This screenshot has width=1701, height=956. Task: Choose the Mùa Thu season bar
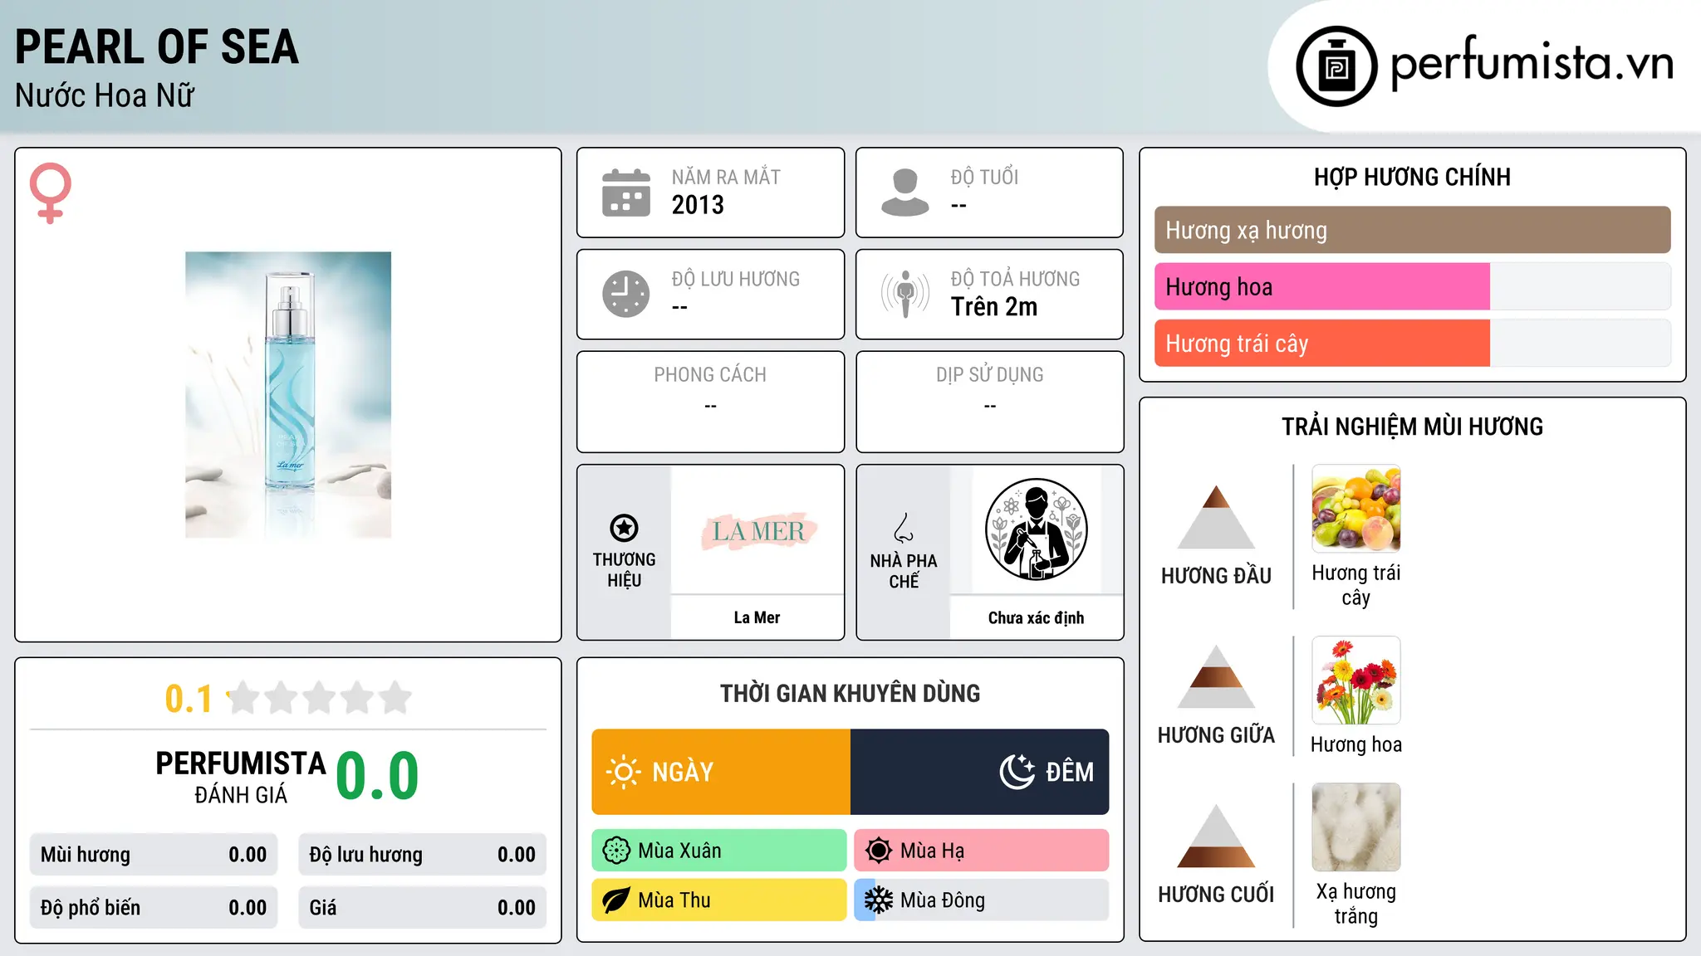coord(719,900)
